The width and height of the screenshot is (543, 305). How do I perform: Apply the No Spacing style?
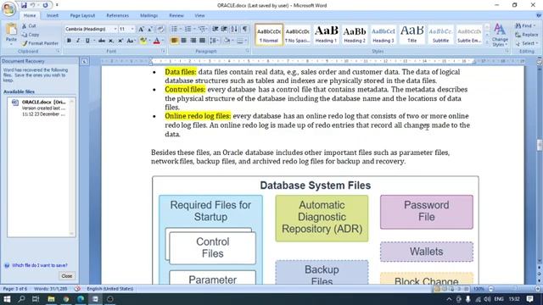coord(297,34)
